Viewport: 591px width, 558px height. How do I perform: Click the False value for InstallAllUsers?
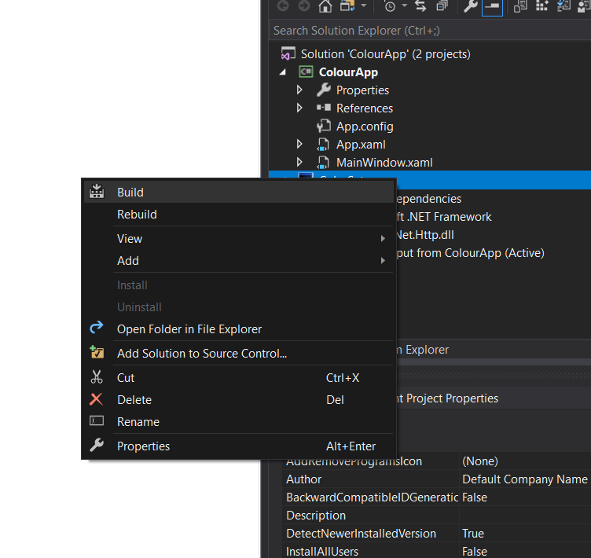point(525,551)
